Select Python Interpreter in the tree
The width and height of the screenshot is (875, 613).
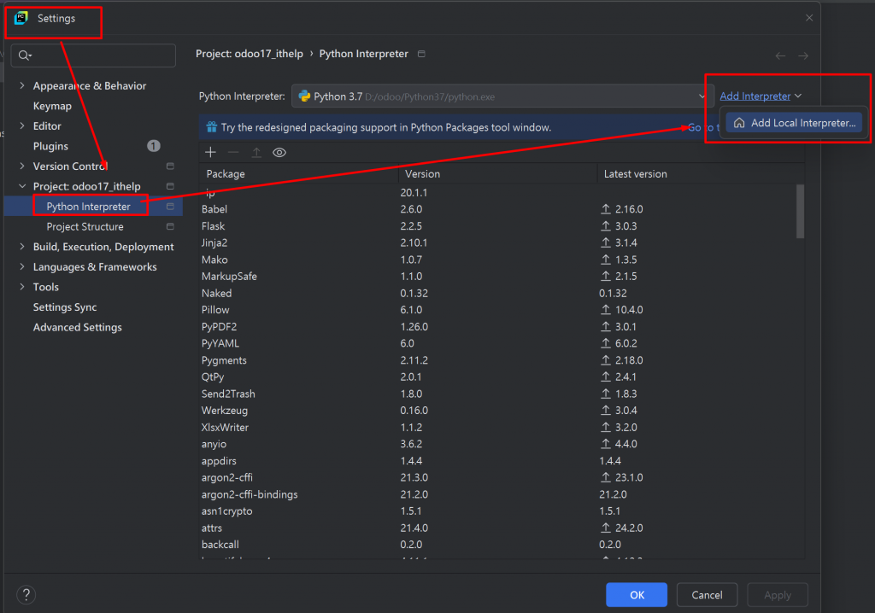(89, 207)
